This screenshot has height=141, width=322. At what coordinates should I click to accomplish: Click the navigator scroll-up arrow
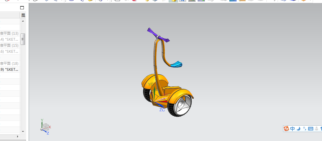pos(23,21)
